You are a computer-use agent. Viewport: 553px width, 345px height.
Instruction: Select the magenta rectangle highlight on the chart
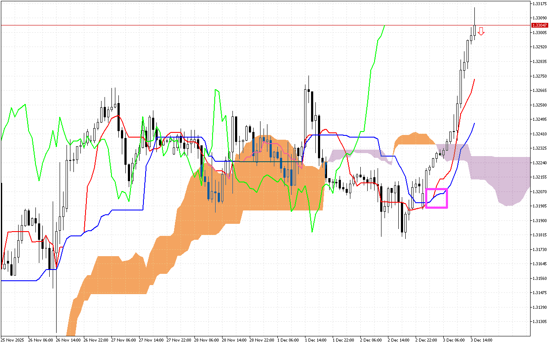pos(436,198)
